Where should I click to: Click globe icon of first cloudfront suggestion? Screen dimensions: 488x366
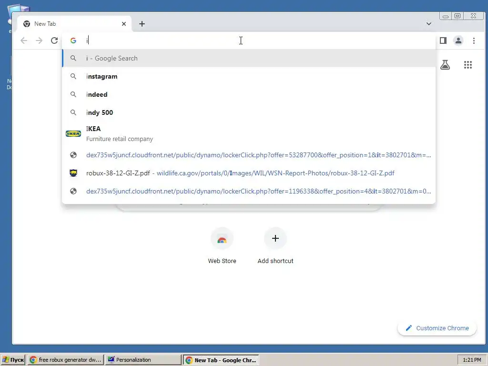pyautogui.click(x=73, y=155)
